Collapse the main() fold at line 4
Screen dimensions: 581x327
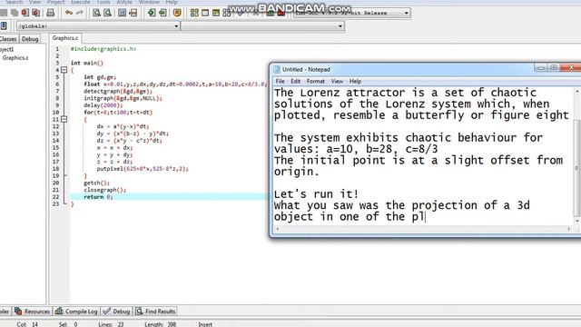click(64, 70)
